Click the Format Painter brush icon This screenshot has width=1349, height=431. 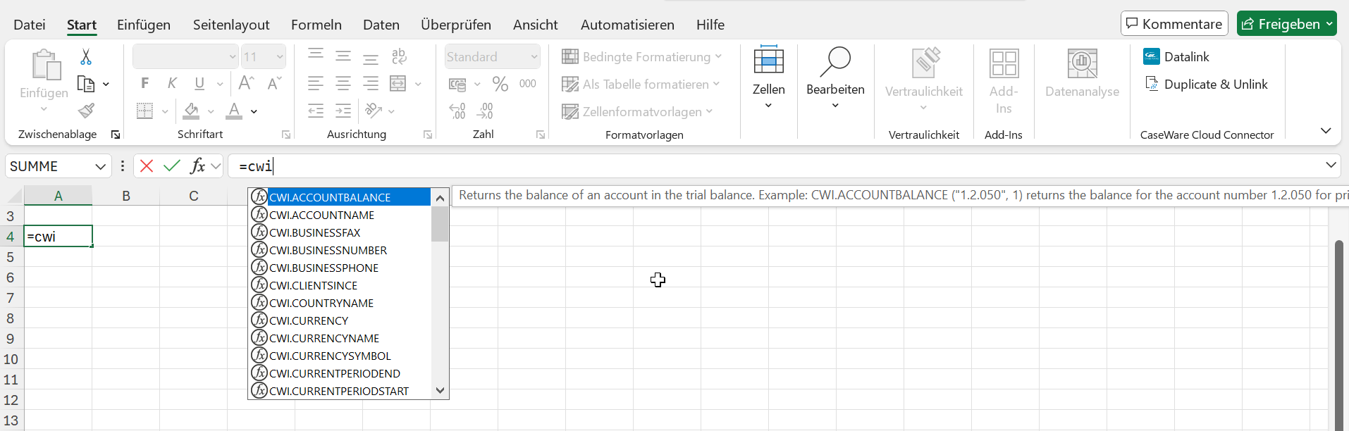coord(86,111)
